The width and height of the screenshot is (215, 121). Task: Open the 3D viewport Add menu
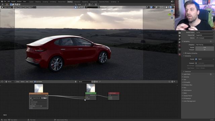pyautogui.click(x=26, y=7)
